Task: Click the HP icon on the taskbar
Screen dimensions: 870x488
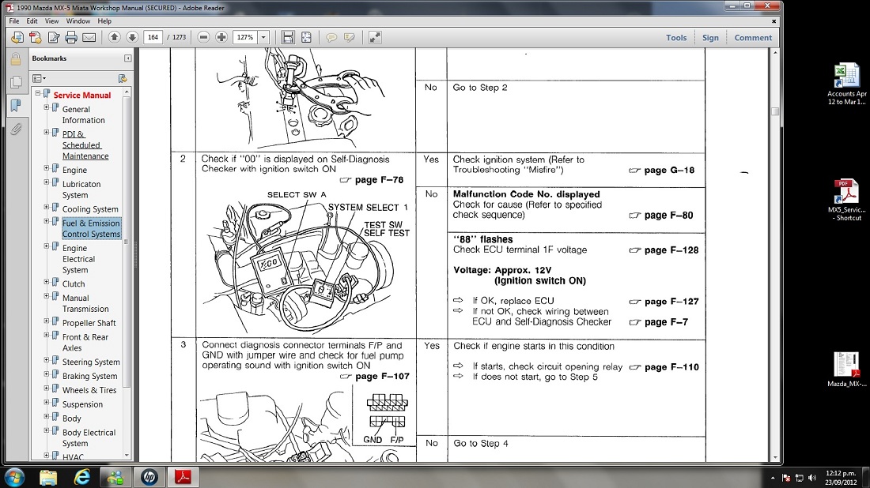Action: pos(149,477)
